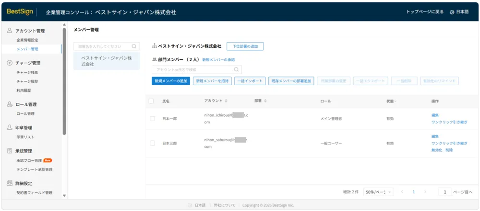Open ロール管理 sub-item in sidebar
The width and height of the screenshot is (480, 211).
pyautogui.click(x=25, y=113)
